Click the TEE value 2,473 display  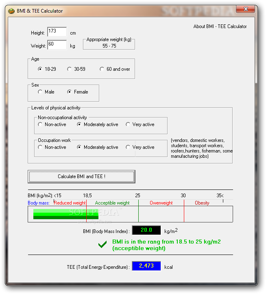pos(146,266)
